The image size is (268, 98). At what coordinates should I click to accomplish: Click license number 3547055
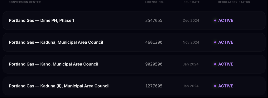click(x=154, y=20)
